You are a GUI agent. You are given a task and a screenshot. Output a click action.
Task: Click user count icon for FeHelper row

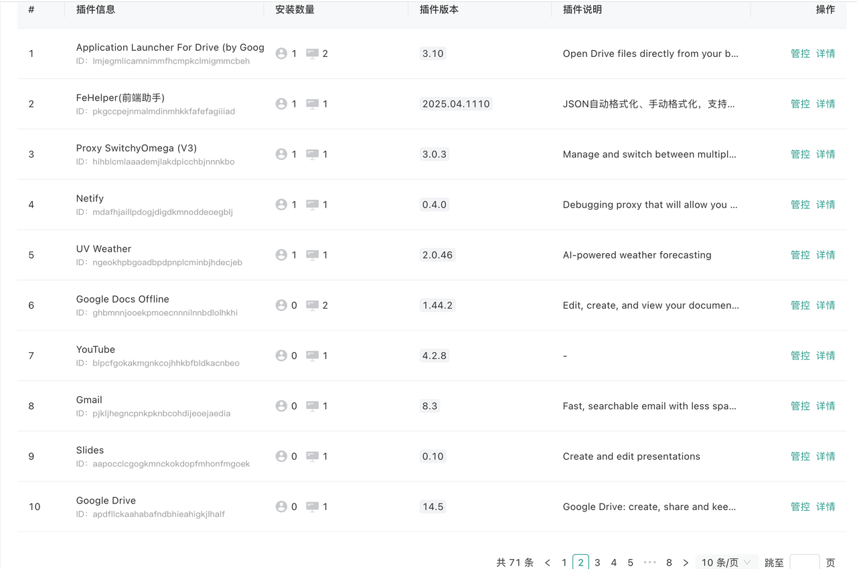tap(281, 104)
